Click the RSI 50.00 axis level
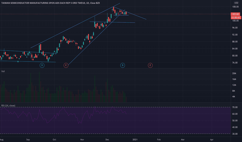This screenshot has width=242, height=142. (235, 121)
